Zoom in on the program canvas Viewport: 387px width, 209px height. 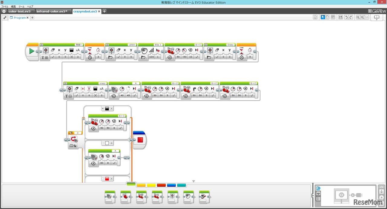coord(363,17)
